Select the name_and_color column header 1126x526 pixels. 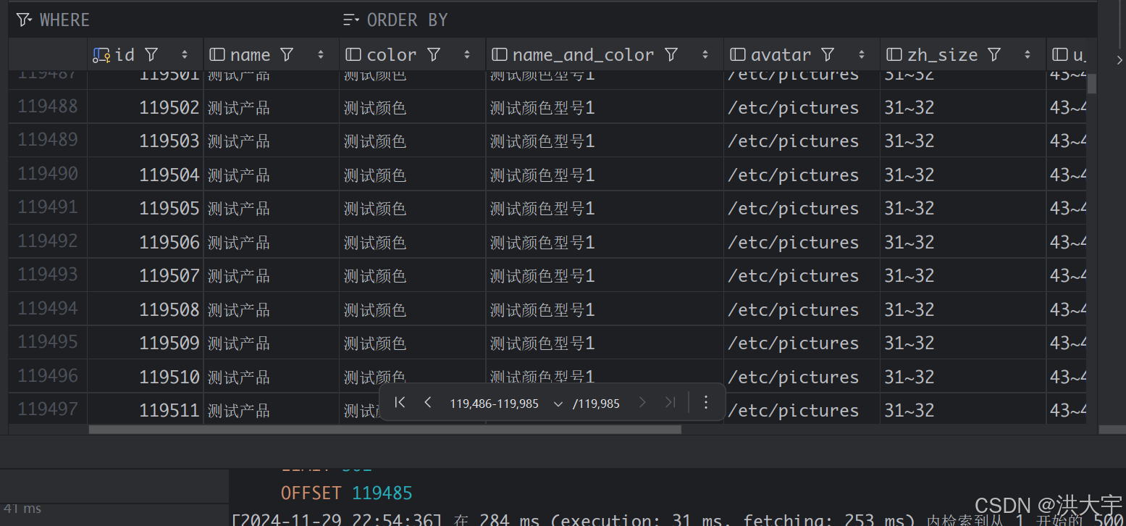coord(605,54)
